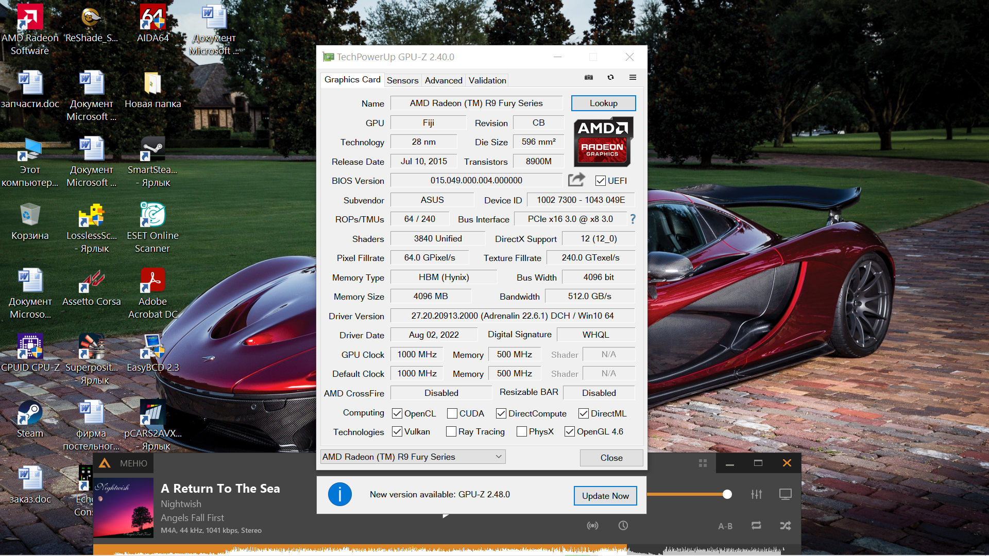989x556 pixels.
Task: Toggle repeat in the music player
Action: pos(756,526)
